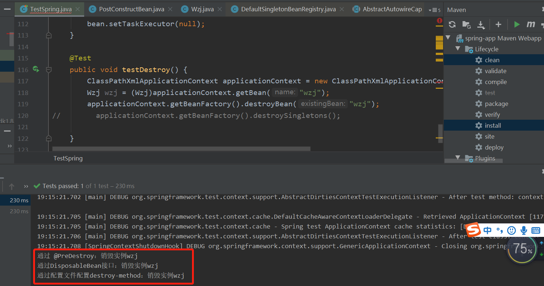544x286 pixels.
Task: Select the install lifecycle goal
Action: click(494, 126)
